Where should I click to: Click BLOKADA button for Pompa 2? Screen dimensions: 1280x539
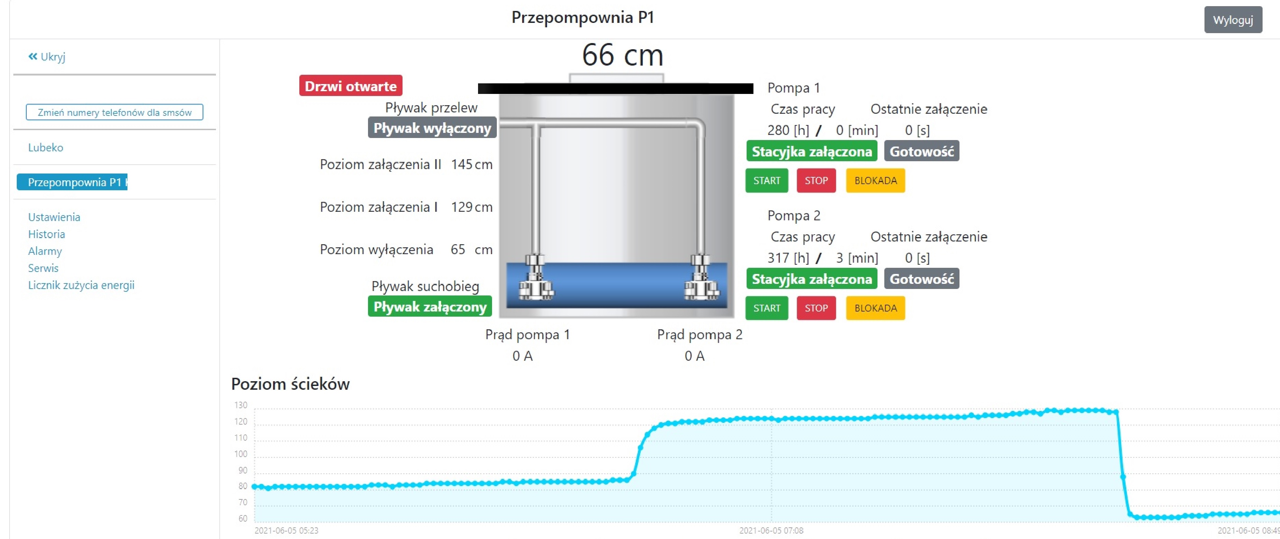click(875, 308)
